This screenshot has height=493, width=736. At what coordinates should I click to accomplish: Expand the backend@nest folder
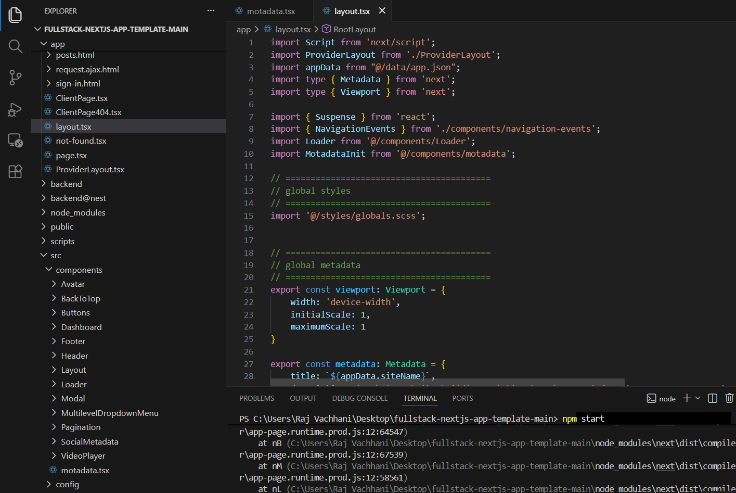(44, 198)
